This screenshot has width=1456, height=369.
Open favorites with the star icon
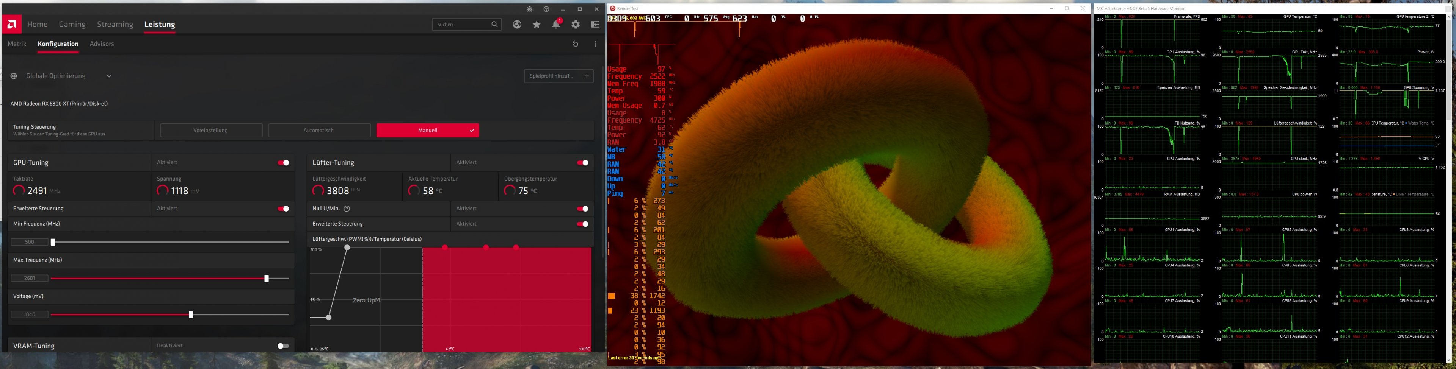tap(537, 24)
